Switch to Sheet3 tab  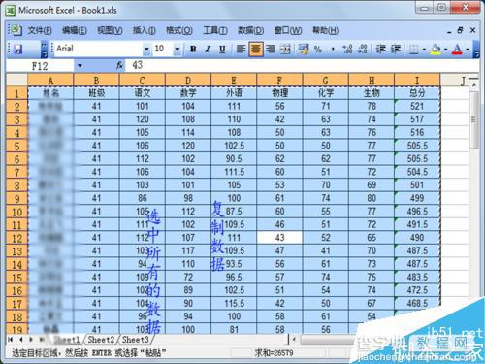(136, 340)
